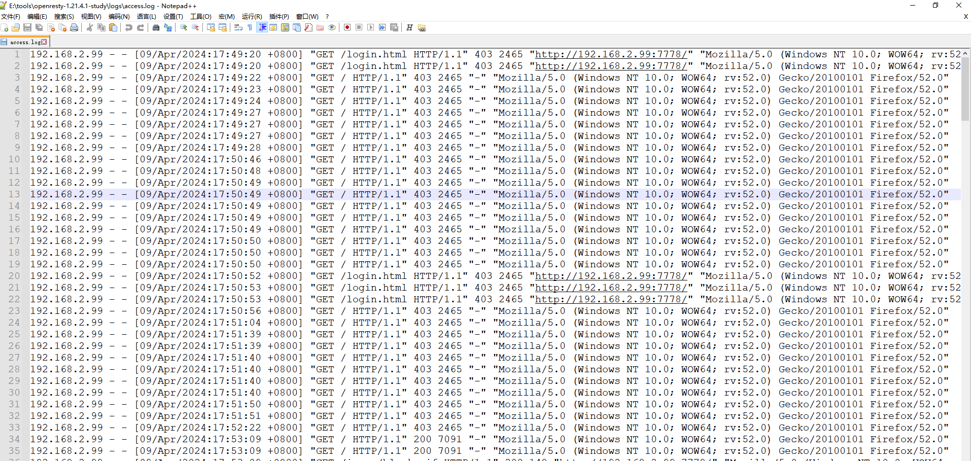Toggle the Document List panel icon
The image size is (971, 461).
pos(297,27)
